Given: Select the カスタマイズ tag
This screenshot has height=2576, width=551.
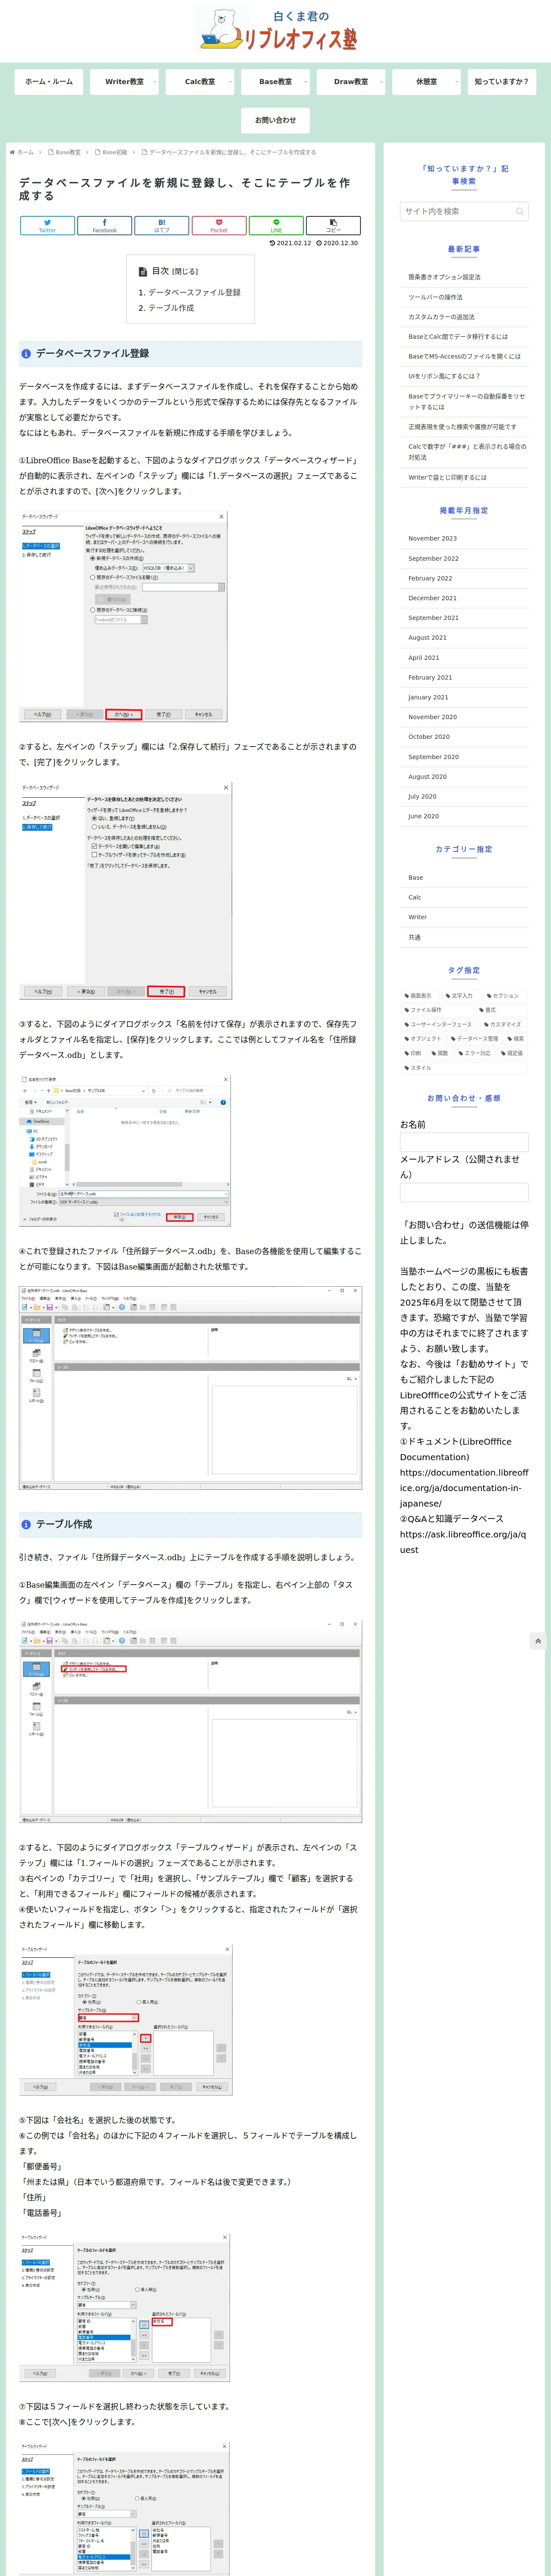Looking at the screenshot, I should coord(503,1024).
